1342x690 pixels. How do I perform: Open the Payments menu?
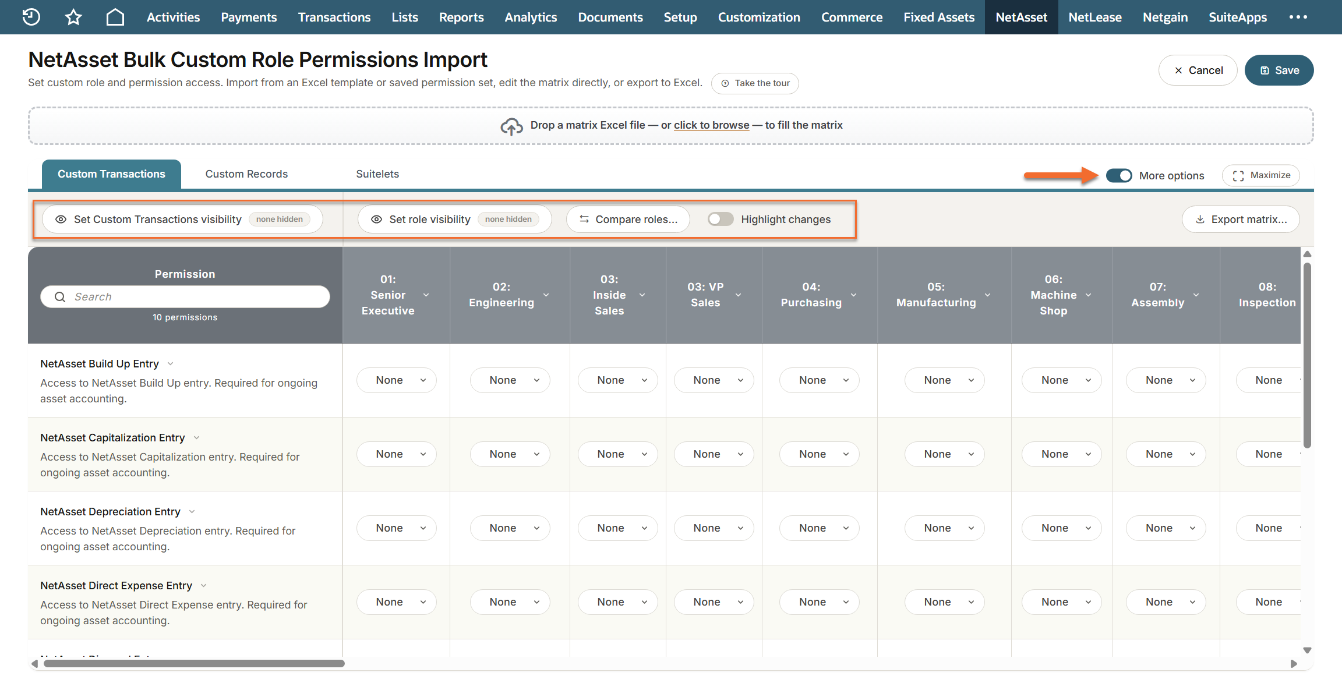249,17
